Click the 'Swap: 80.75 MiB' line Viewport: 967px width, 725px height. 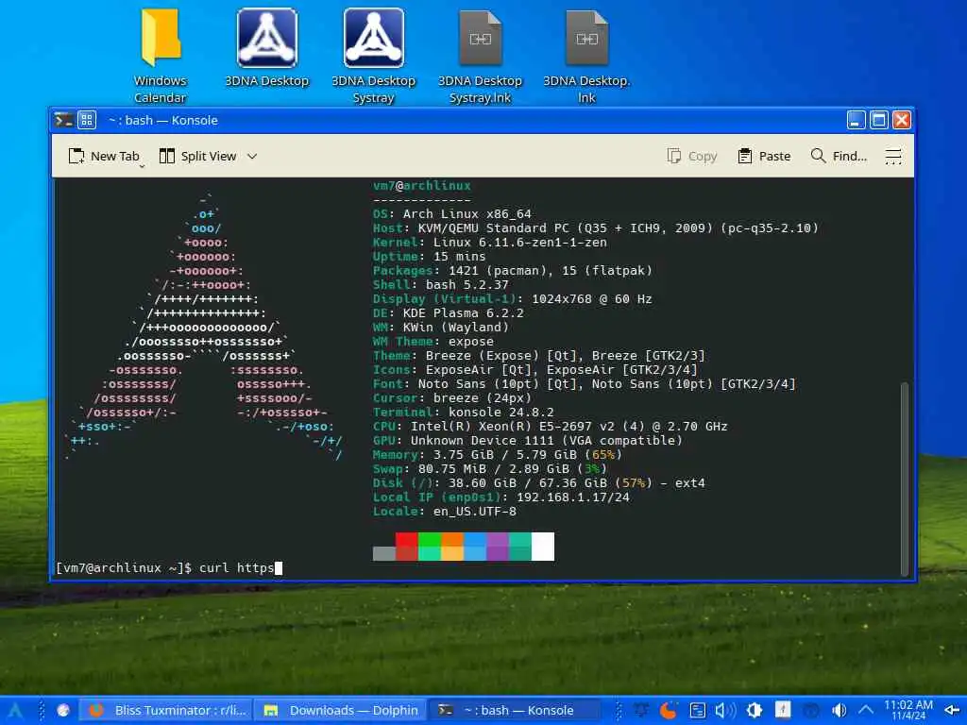490,469
